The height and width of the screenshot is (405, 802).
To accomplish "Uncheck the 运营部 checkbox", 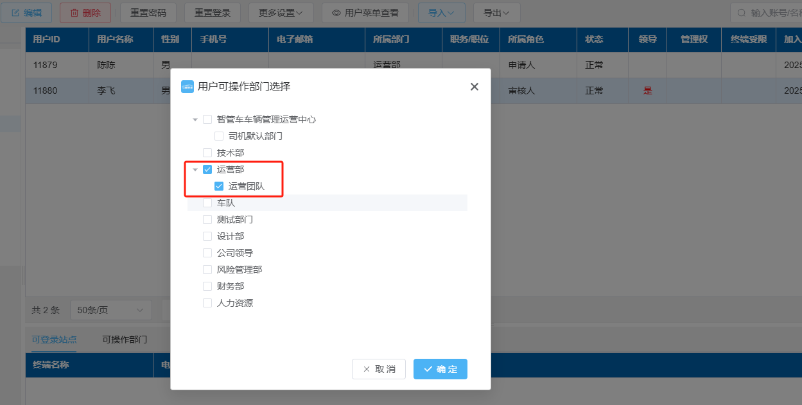I will tap(207, 169).
